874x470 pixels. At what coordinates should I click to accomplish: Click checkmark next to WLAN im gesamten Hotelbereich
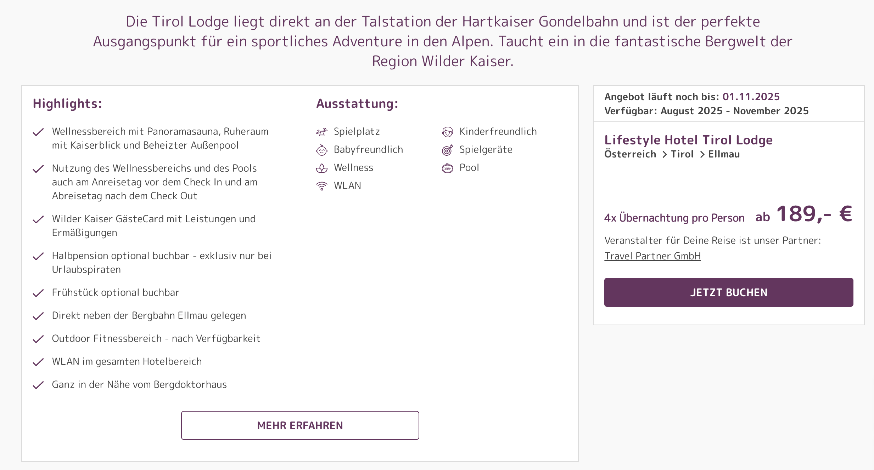[x=38, y=362]
